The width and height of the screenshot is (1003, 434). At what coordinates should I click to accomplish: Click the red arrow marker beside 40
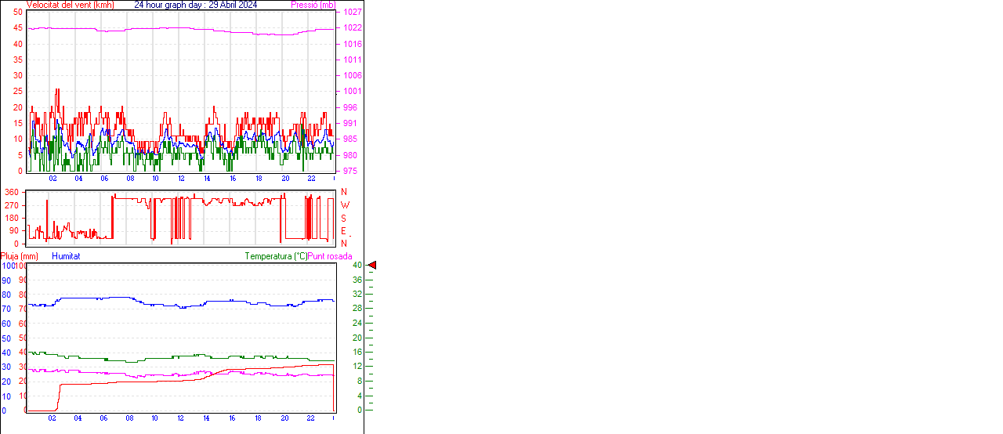(x=372, y=266)
